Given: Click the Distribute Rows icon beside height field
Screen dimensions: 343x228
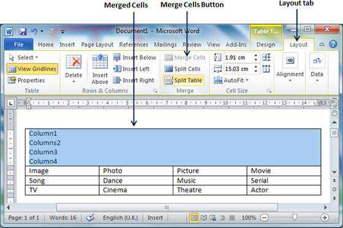Looking at the screenshot, I should coord(266,57).
